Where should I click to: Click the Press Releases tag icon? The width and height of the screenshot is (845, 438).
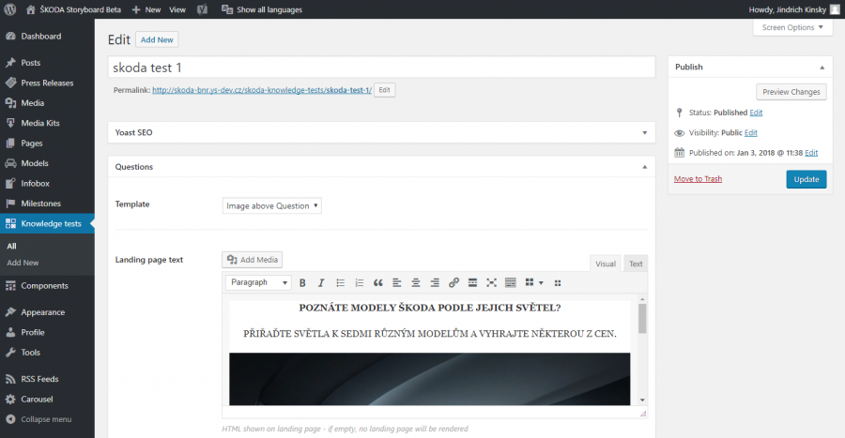pos(10,83)
